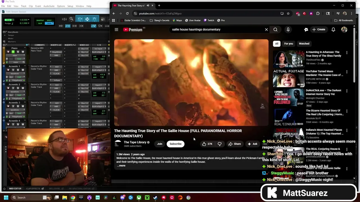
Task: Open the YouTube account avatar menu
Action: (344, 29)
